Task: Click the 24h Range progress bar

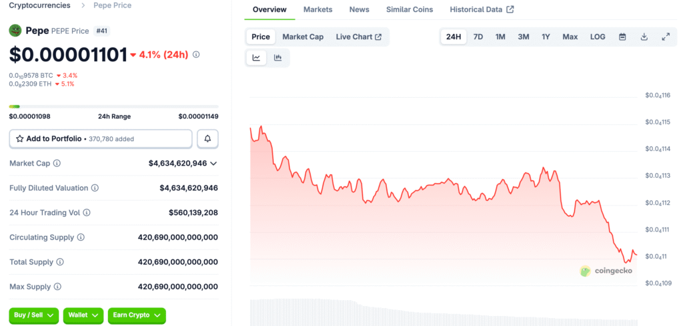Action: point(113,106)
